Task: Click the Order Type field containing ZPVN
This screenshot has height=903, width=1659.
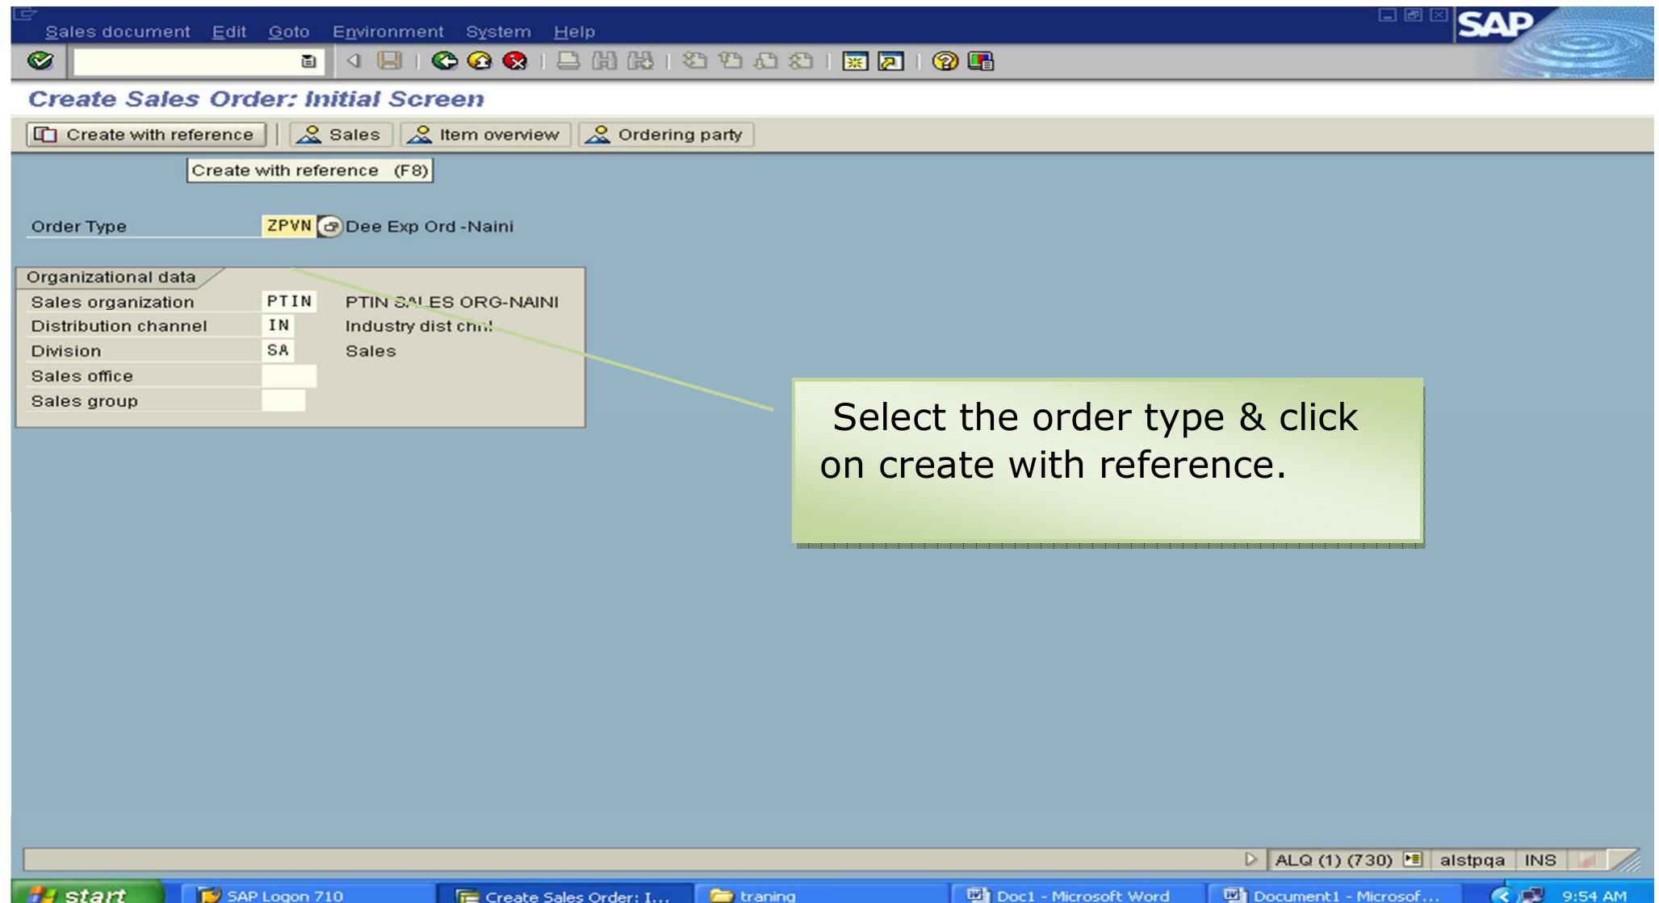Action: pos(289,226)
